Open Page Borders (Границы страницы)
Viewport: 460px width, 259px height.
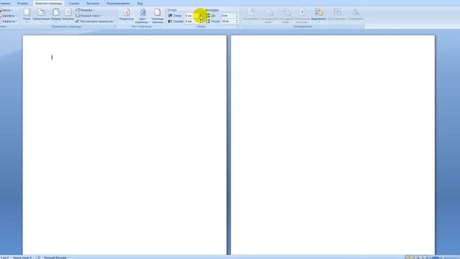click(x=157, y=16)
